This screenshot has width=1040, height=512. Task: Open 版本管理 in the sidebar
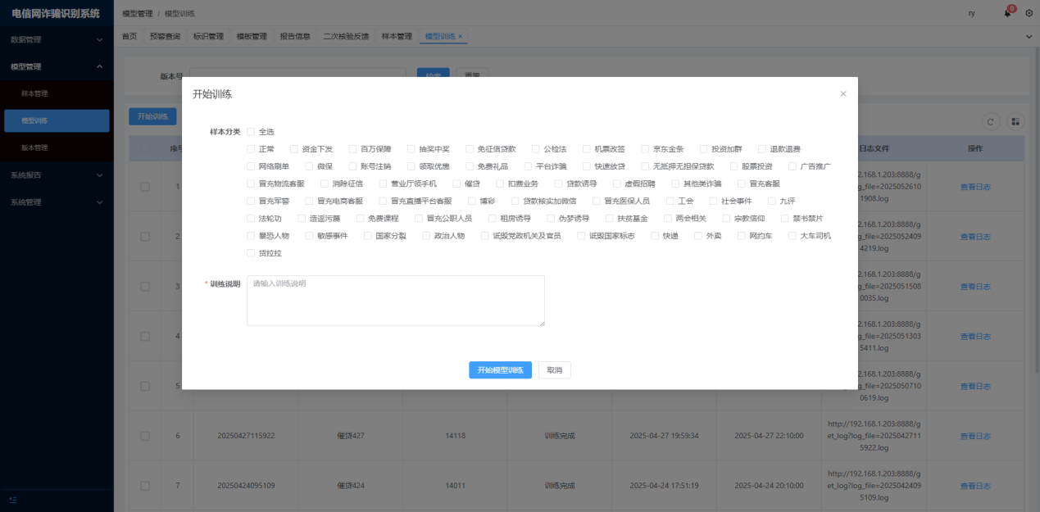(34, 148)
